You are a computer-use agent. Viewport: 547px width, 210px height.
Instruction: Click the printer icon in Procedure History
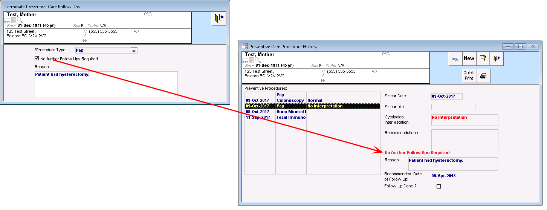(x=483, y=76)
